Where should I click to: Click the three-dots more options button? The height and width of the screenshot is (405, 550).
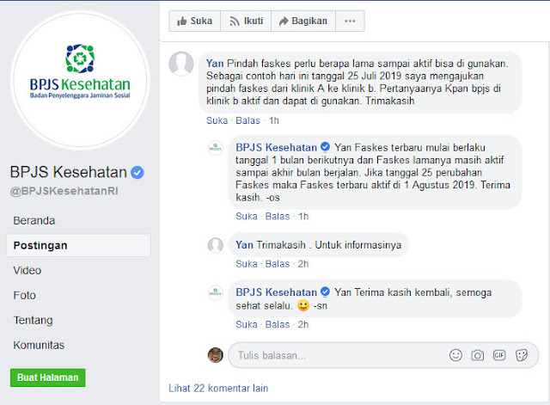pyautogui.click(x=350, y=21)
